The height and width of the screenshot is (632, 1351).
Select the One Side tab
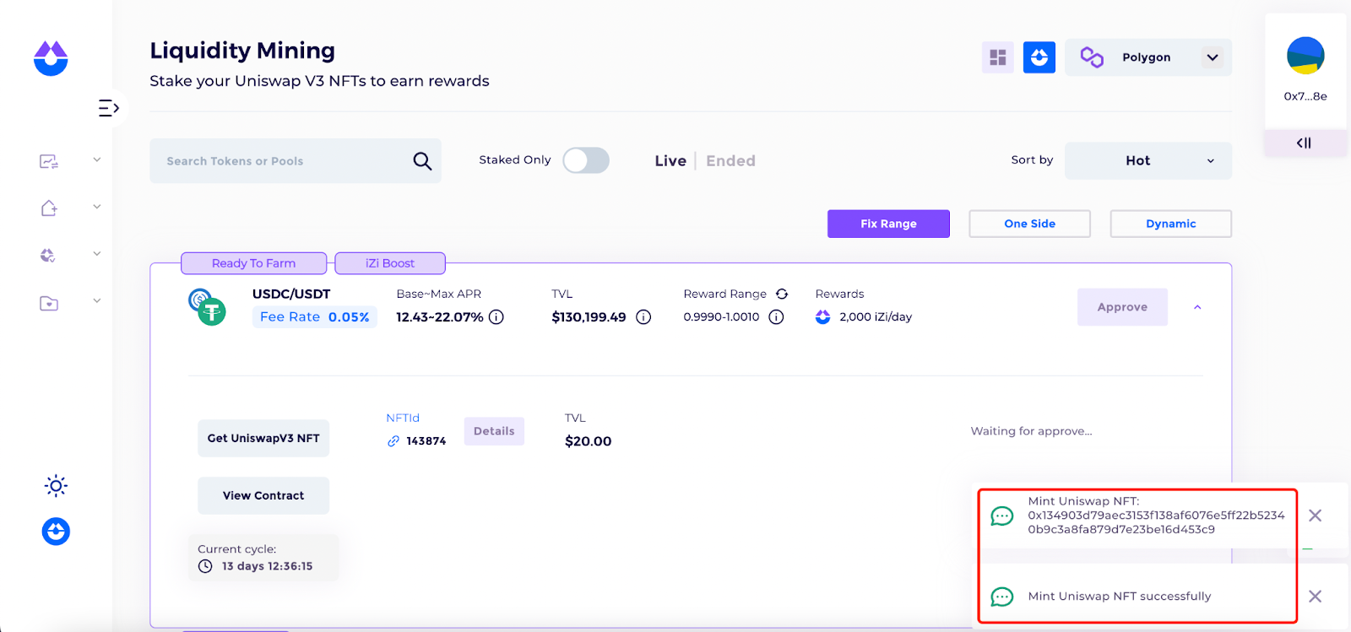[1029, 224]
